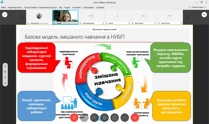Select Andriy Blozva's video thumbnail
The image size is (209, 124).
click(x=39, y=17)
